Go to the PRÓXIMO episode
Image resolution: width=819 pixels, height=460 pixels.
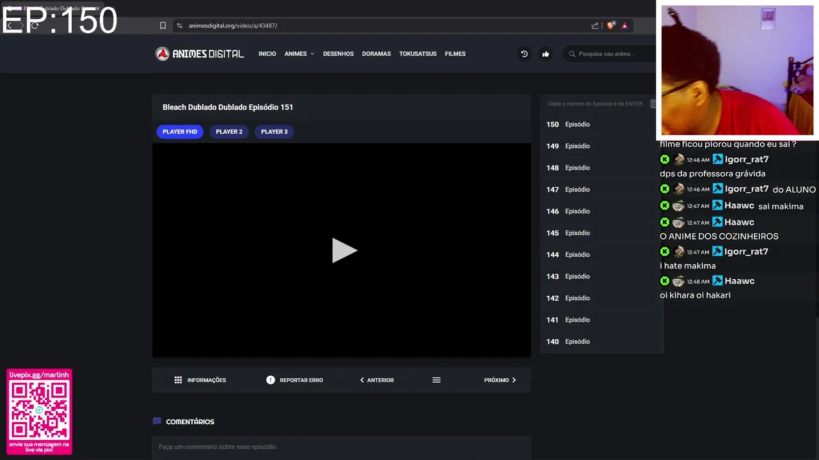click(500, 380)
